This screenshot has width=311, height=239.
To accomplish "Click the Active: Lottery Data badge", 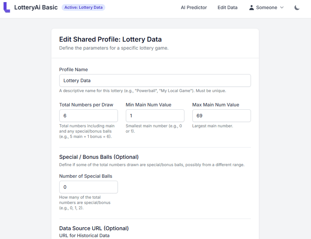I will (83, 8).
